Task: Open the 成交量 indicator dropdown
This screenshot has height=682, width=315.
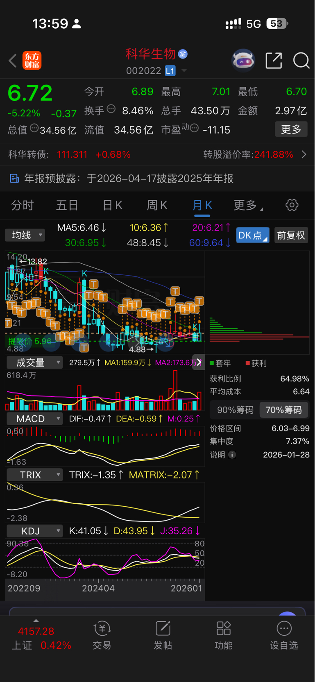Action: pyautogui.click(x=35, y=363)
